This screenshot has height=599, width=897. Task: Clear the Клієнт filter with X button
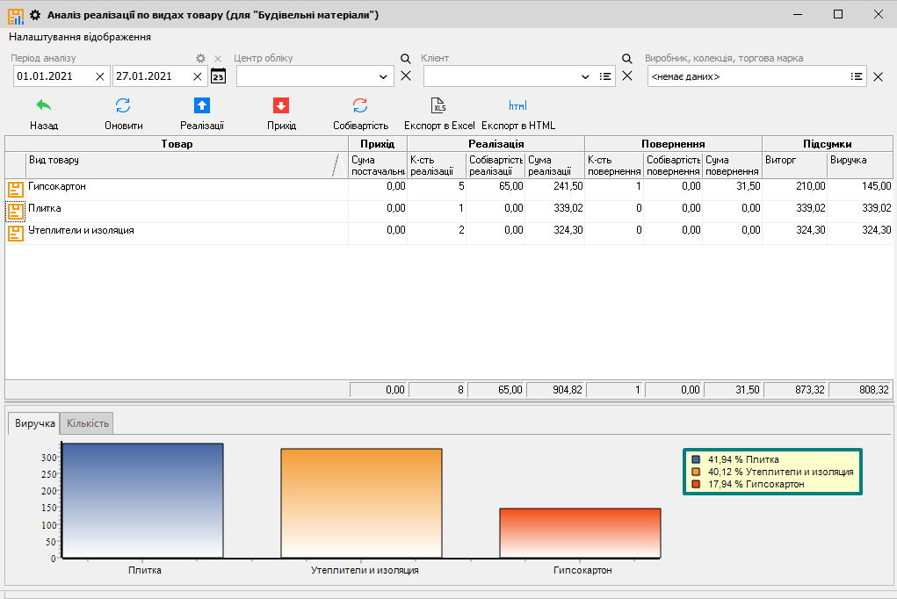coord(627,76)
